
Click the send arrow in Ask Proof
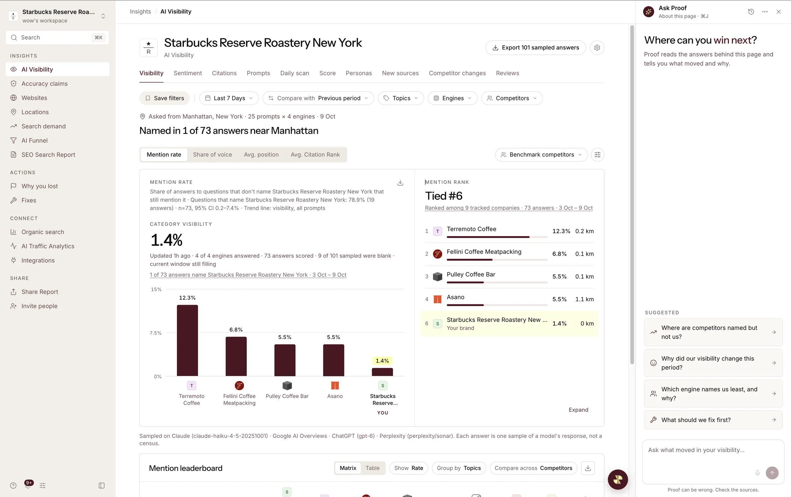tap(772, 473)
